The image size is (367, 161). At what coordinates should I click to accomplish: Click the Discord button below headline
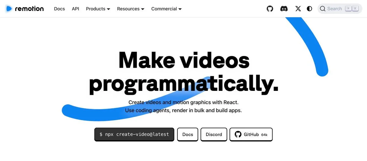coord(214,134)
